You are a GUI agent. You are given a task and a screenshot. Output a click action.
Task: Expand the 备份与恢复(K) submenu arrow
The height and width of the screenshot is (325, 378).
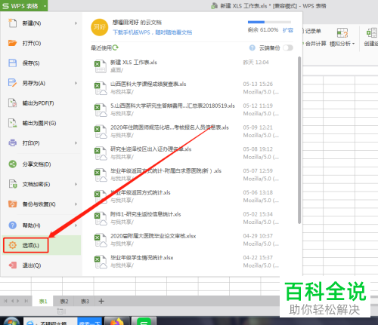pos(76,204)
